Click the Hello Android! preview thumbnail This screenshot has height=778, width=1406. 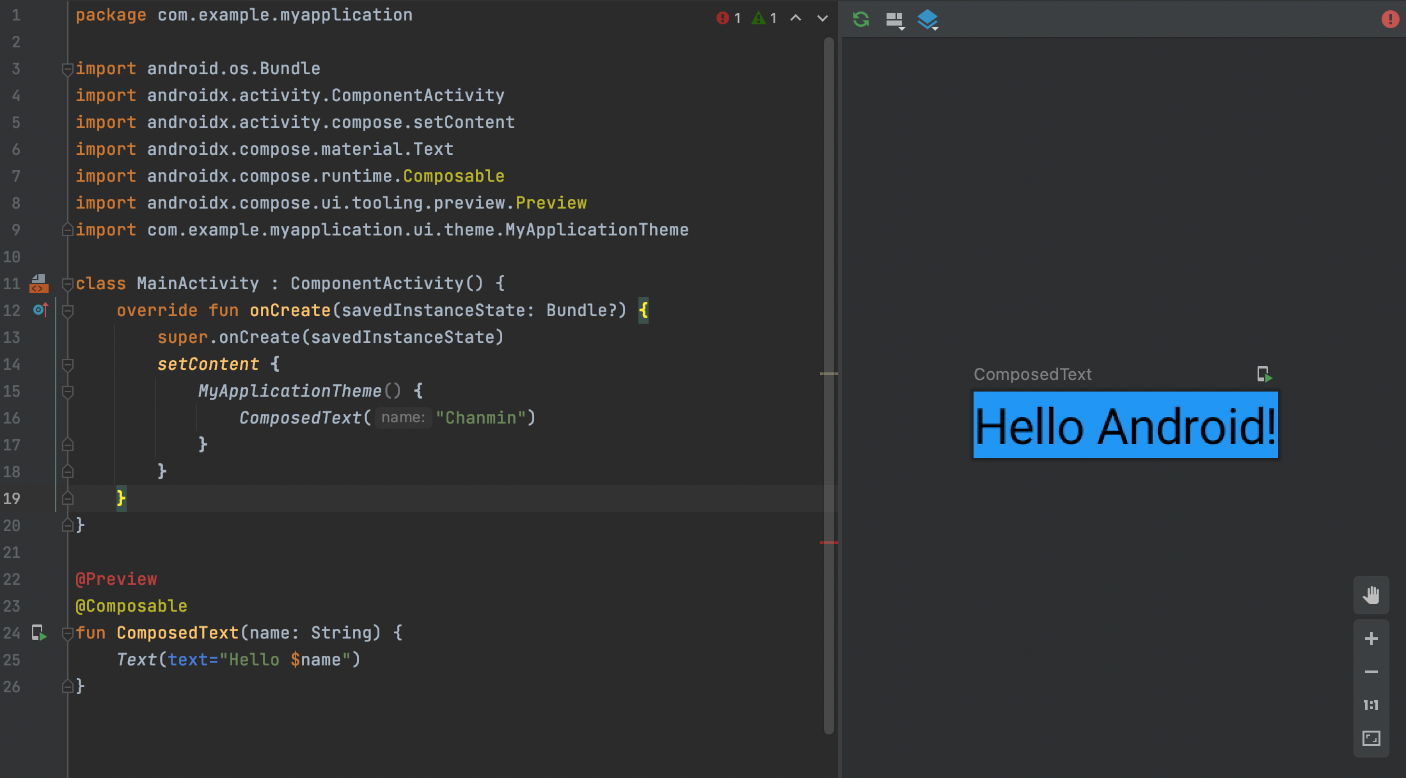click(1125, 425)
